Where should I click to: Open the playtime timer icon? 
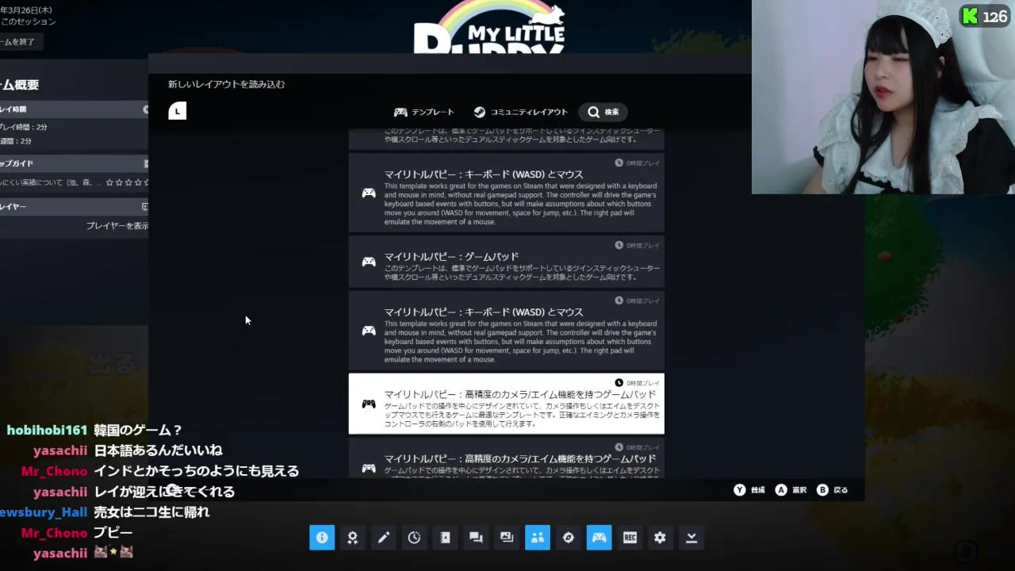414,538
